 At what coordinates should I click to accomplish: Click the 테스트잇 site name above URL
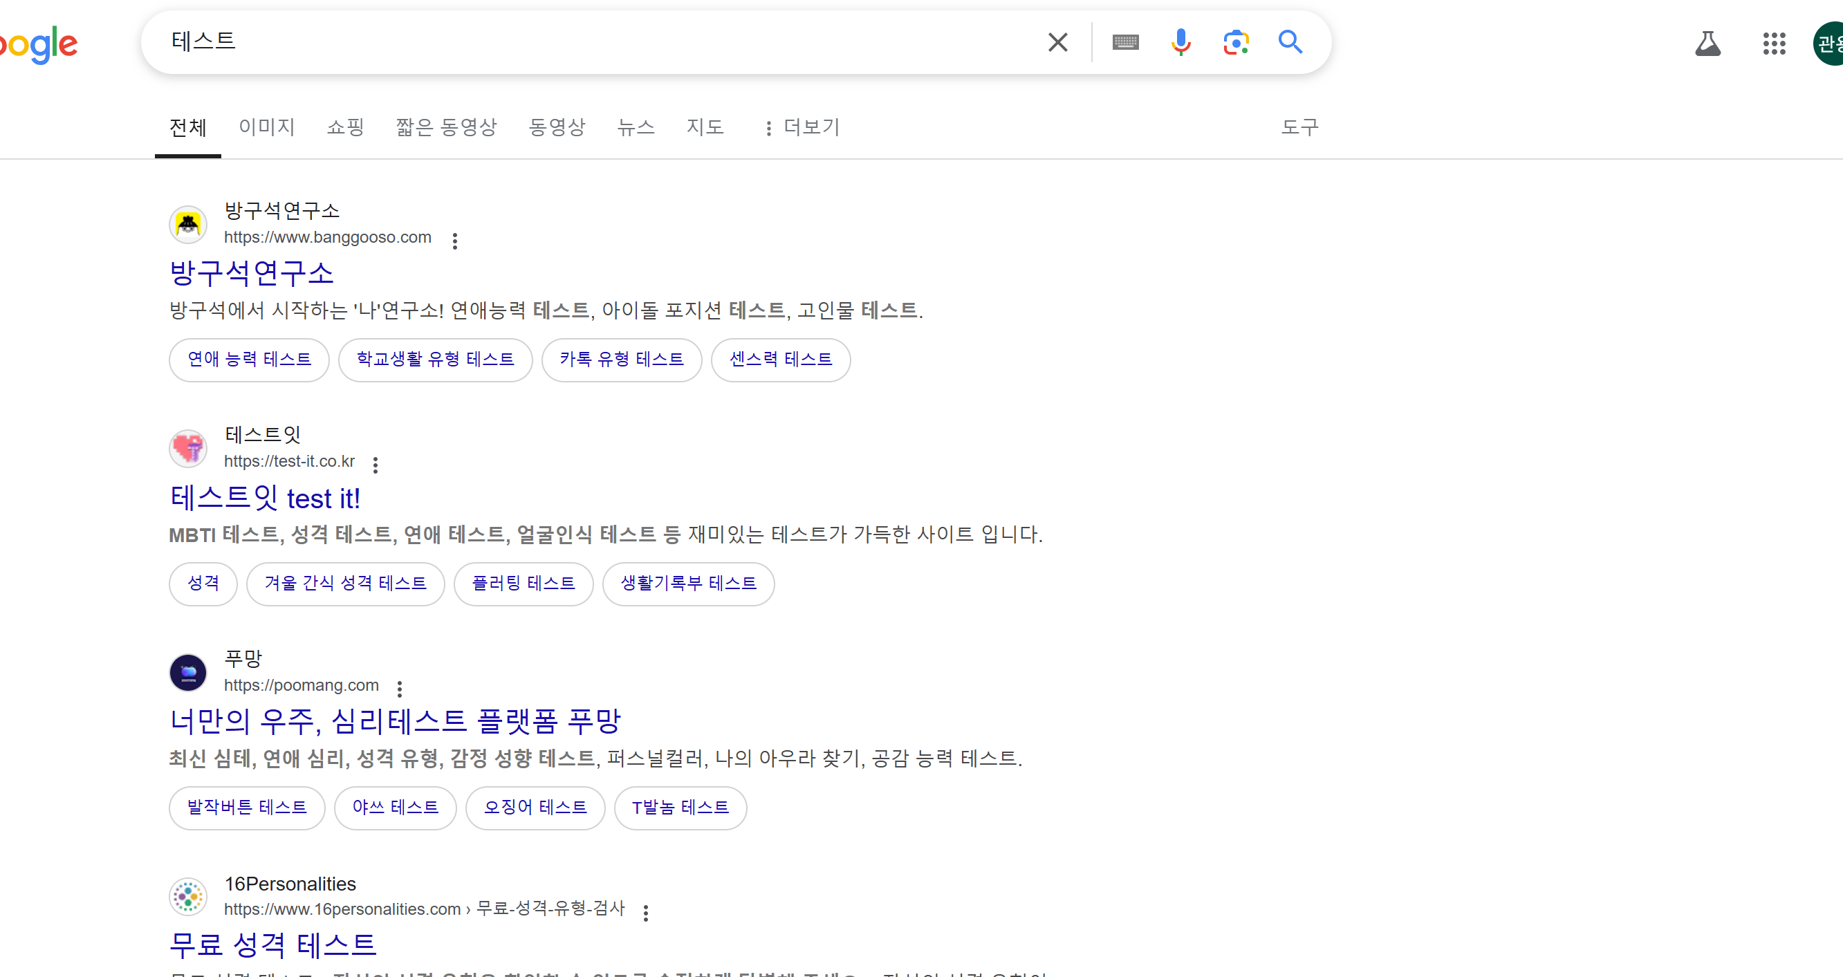point(263,435)
